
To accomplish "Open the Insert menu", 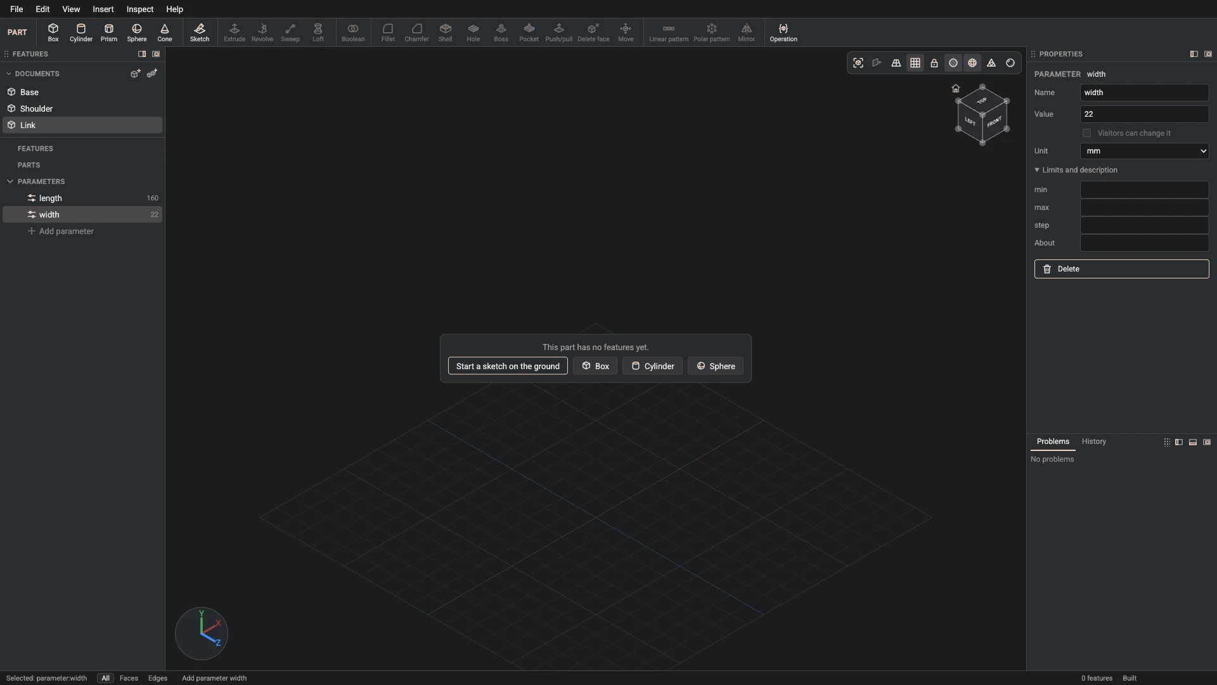I will tap(103, 9).
